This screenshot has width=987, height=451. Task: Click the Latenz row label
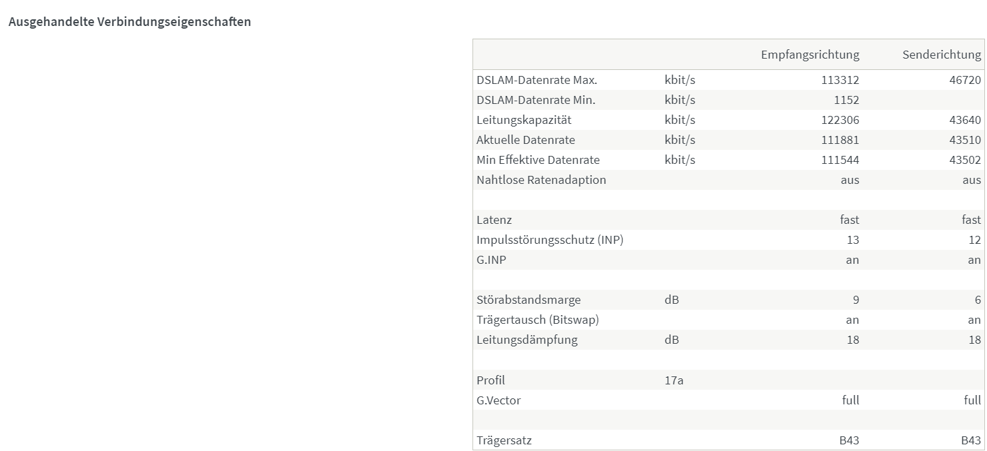click(494, 220)
